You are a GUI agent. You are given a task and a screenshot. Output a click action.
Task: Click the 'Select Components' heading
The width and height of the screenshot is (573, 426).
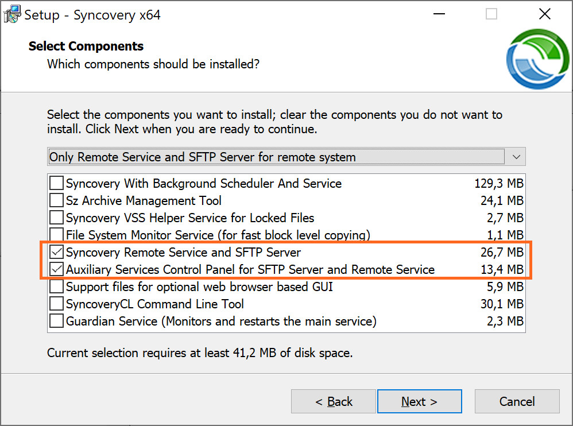click(86, 47)
